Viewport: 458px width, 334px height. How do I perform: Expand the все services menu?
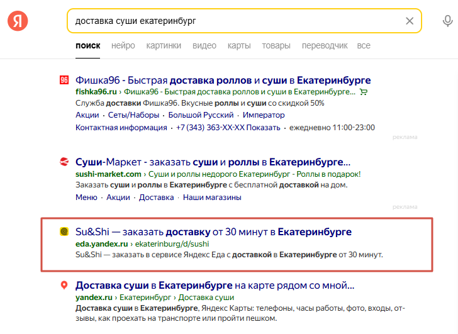[364, 45]
